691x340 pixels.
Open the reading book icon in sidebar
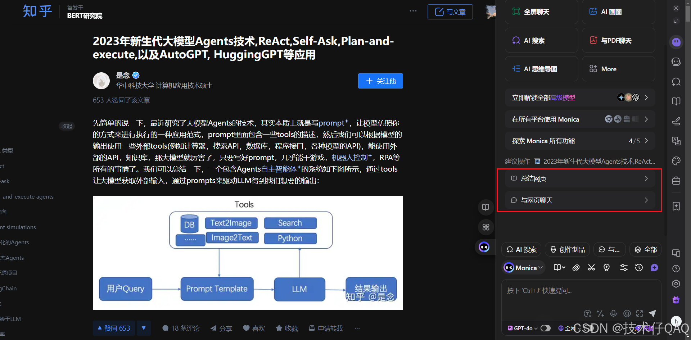click(x=676, y=101)
